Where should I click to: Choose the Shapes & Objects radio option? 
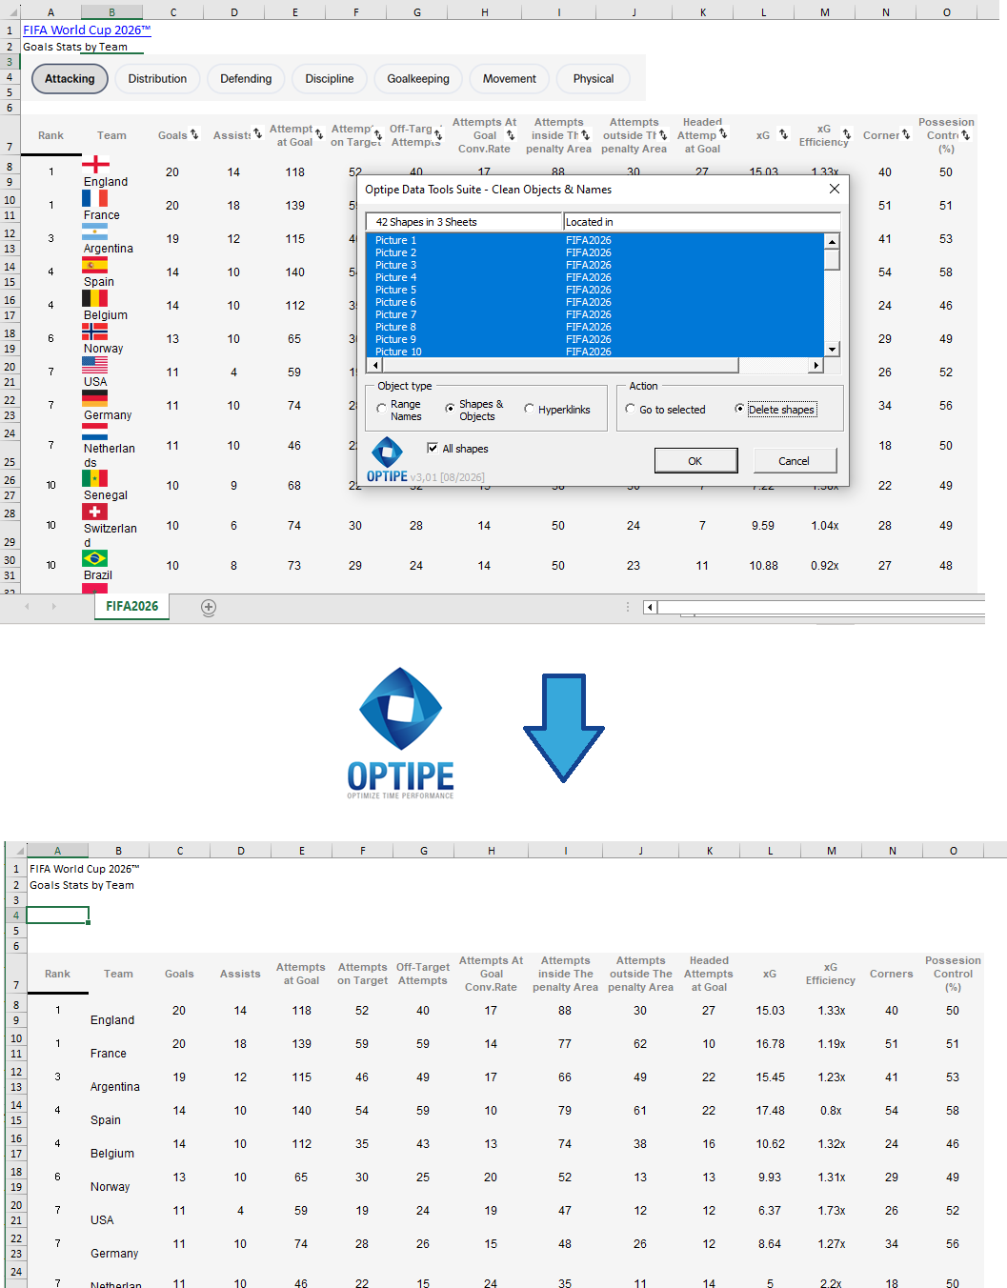pyautogui.click(x=451, y=410)
